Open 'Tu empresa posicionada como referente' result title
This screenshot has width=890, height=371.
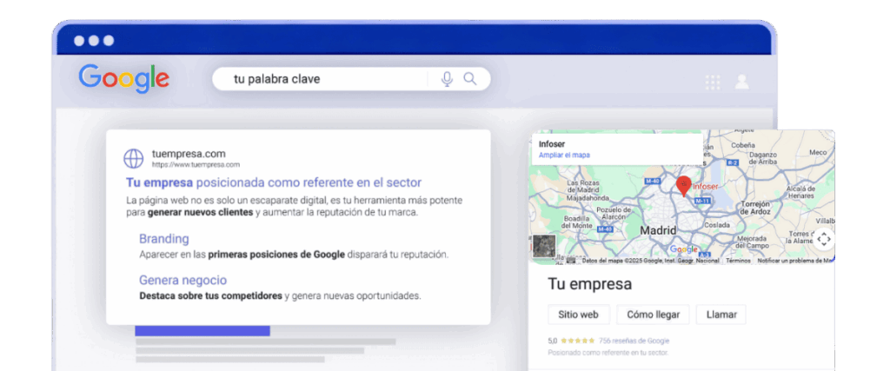point(274,182)
